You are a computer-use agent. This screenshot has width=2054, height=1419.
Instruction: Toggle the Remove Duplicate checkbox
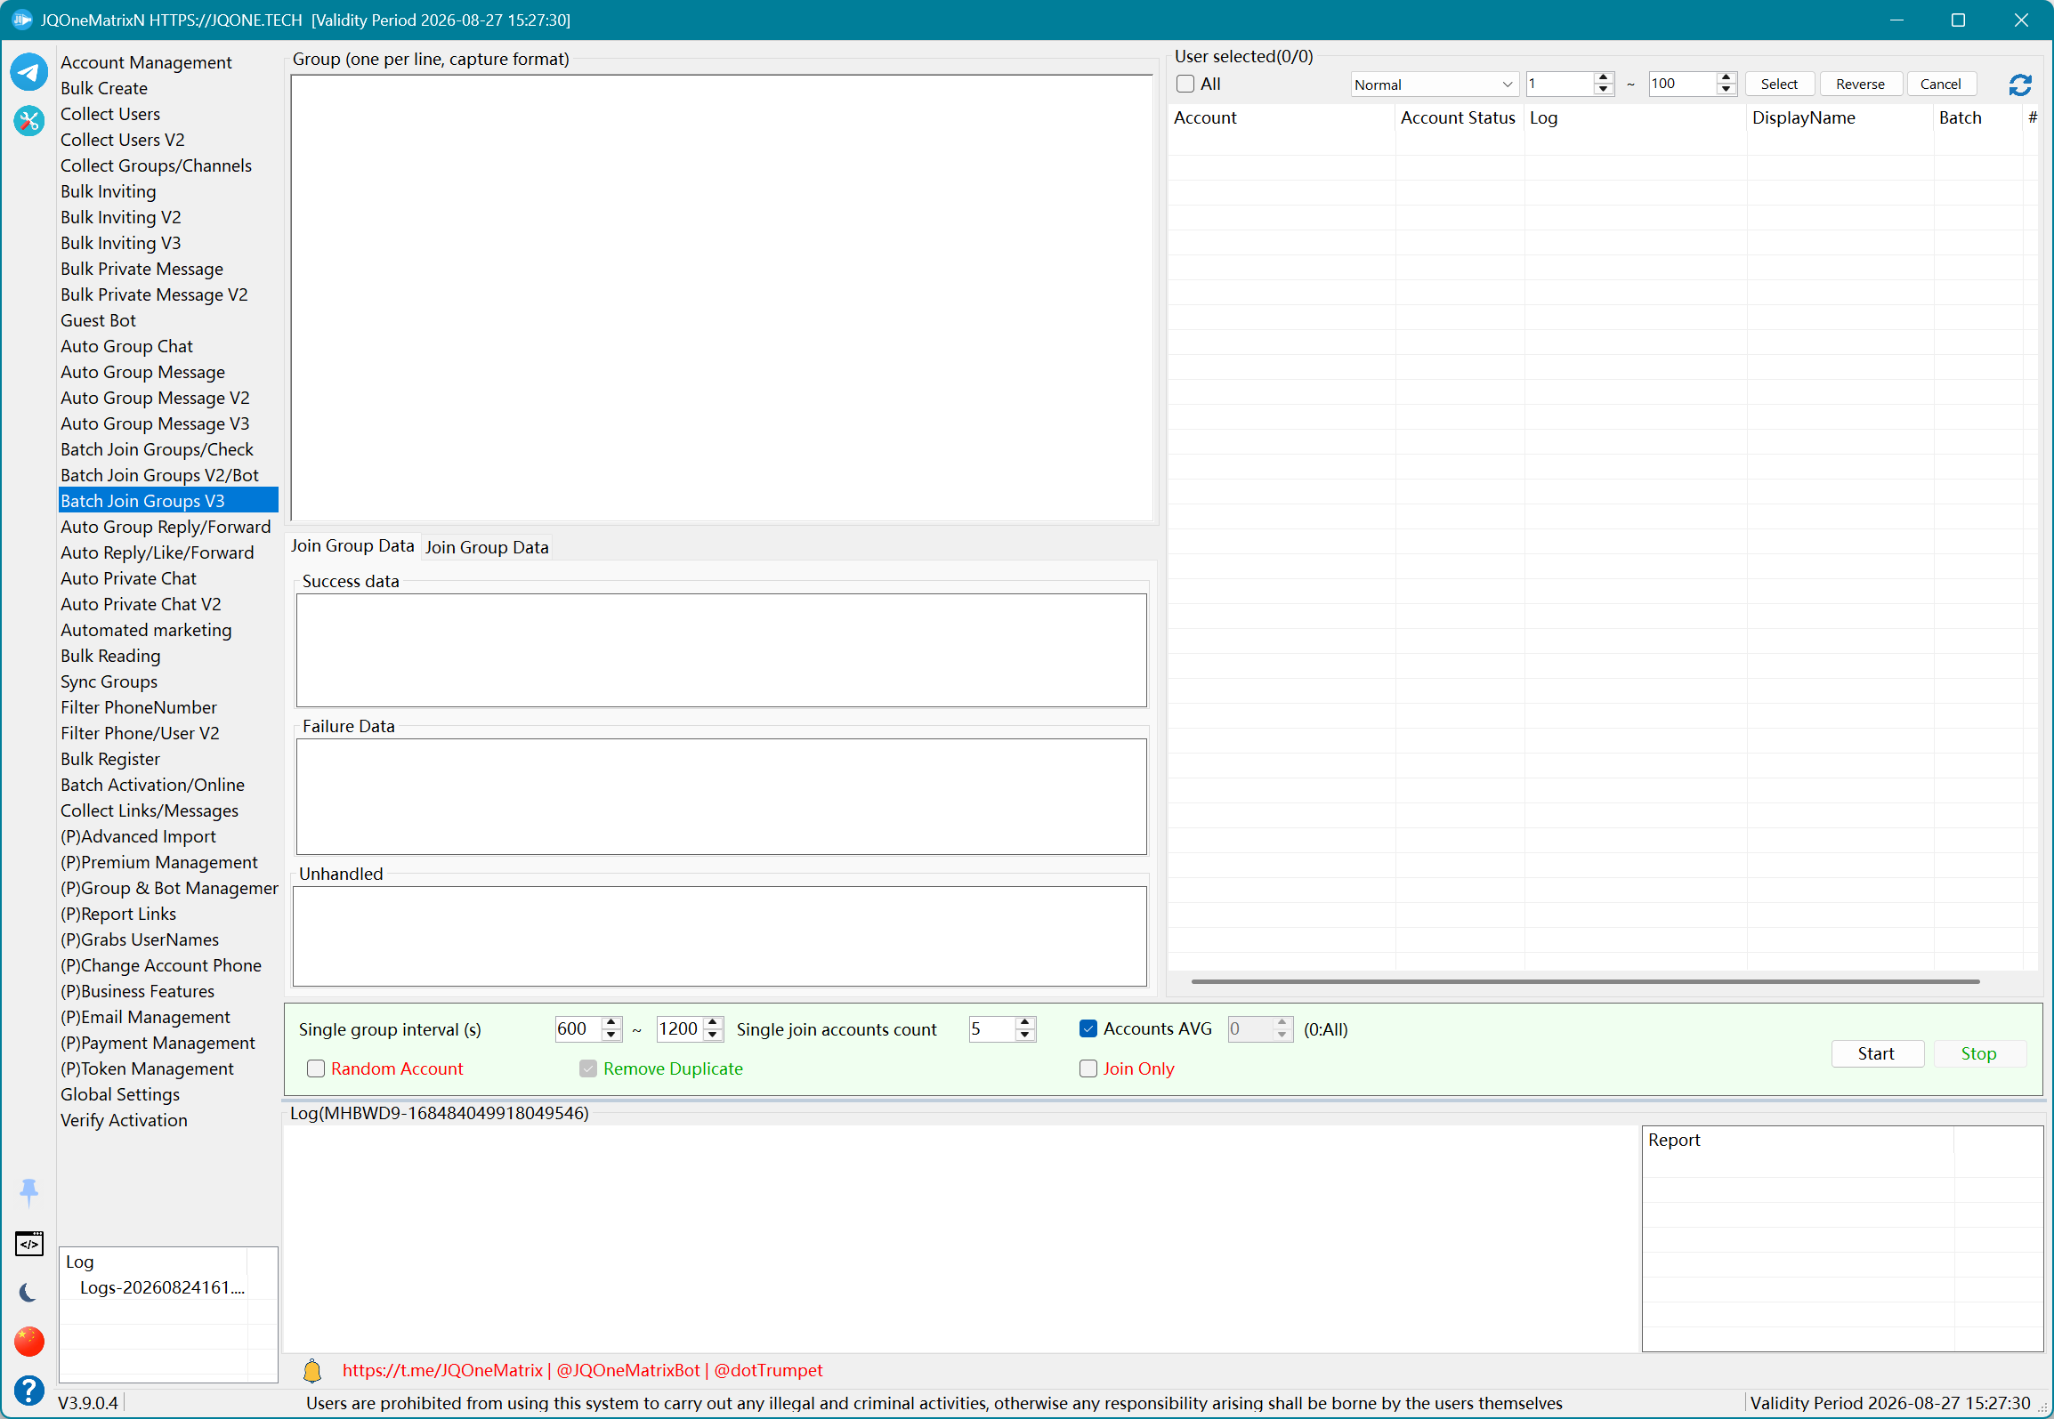588,1068
